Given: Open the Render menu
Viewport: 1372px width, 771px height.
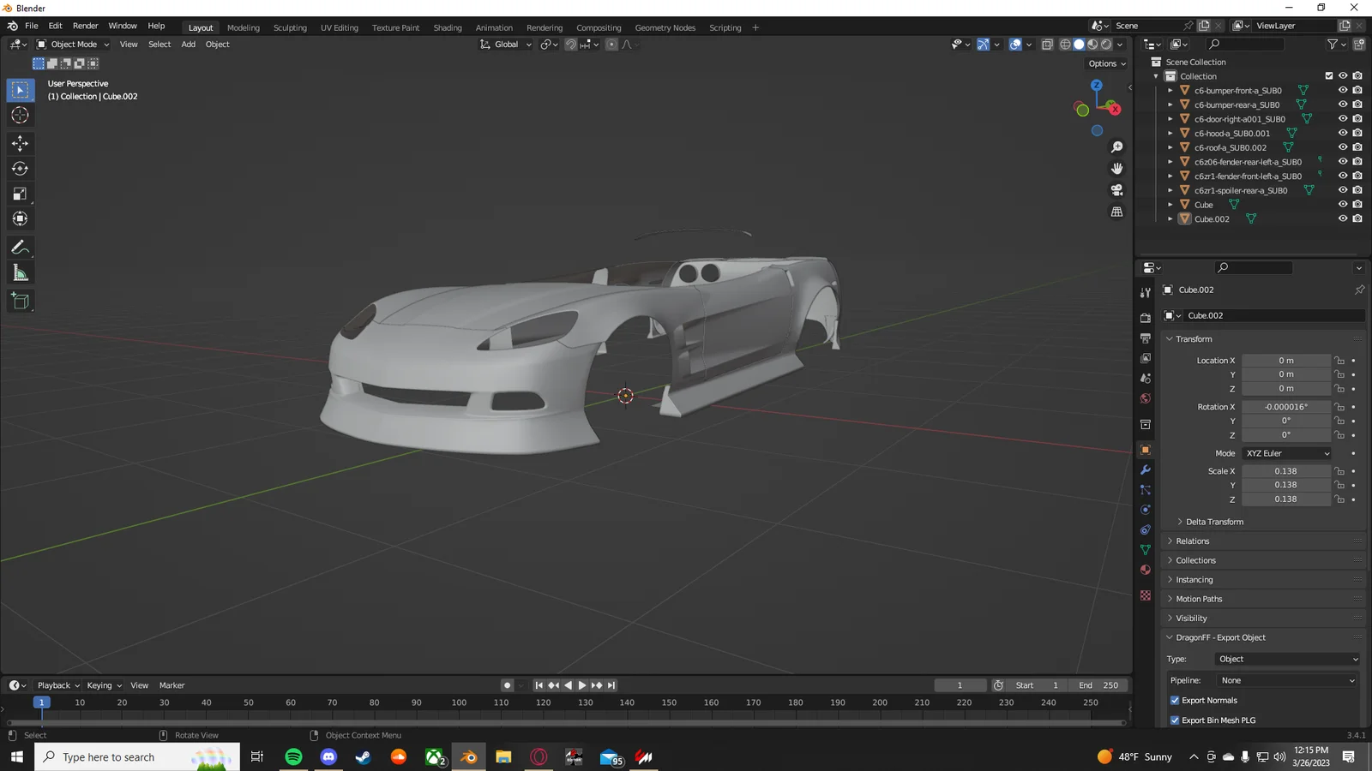Looking at the screenshot, I should click(85, 25).
